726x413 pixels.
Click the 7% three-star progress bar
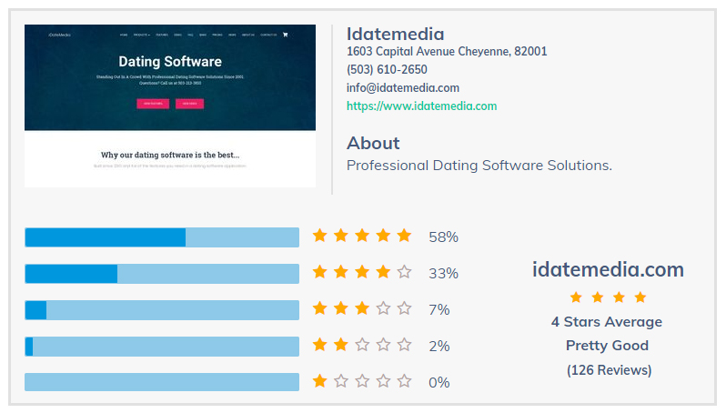(162, 310)
